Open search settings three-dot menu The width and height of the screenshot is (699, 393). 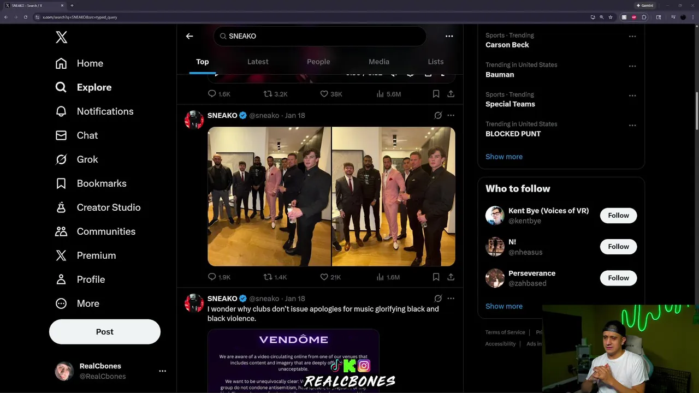(449, 36)
